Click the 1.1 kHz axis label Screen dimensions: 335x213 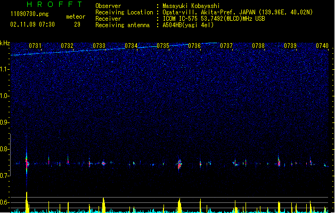[x=5, y=69]
